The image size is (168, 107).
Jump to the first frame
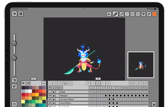88,83
